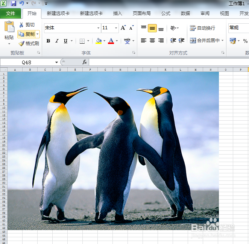The image size is (249, 244).
Task: Click the fx insert function button
Action: pos(85,62)
